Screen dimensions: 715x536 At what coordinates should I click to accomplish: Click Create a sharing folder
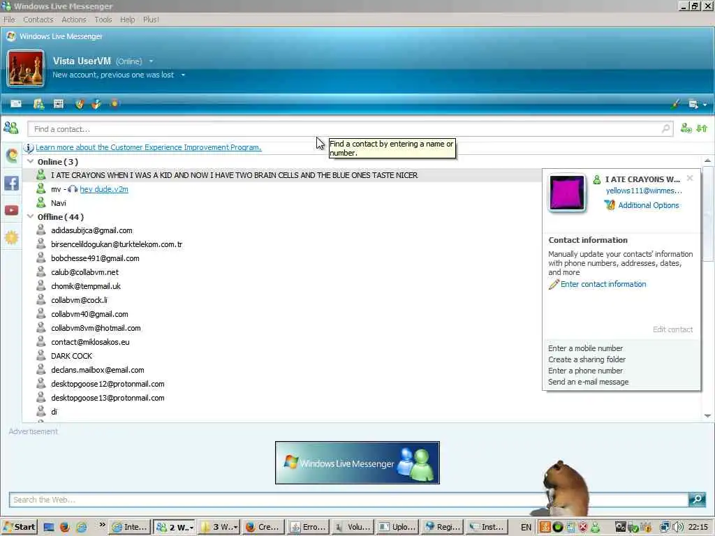[587, 359]
